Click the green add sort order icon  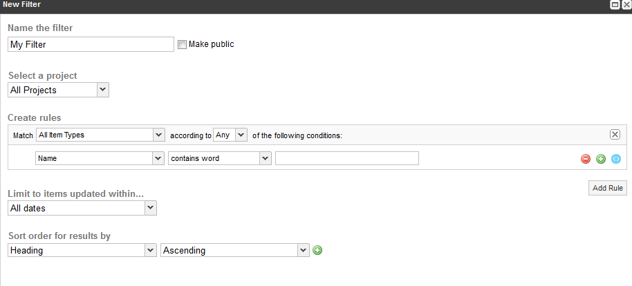tap(317, 251)
